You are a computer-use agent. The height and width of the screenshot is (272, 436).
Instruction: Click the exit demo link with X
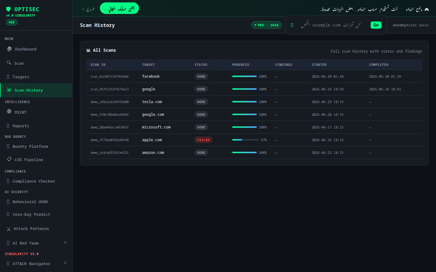point(88,9)
